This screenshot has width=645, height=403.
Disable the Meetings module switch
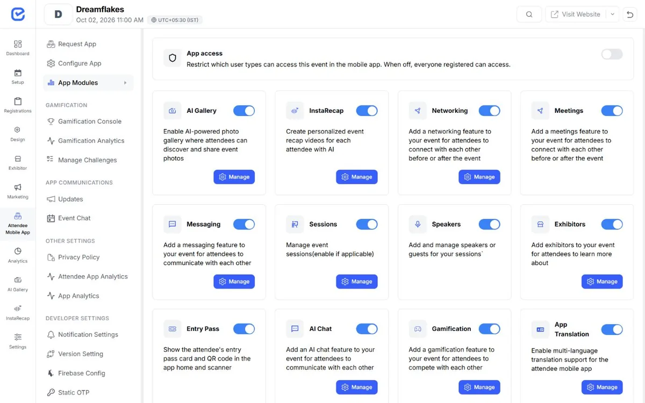coord(612,111)
